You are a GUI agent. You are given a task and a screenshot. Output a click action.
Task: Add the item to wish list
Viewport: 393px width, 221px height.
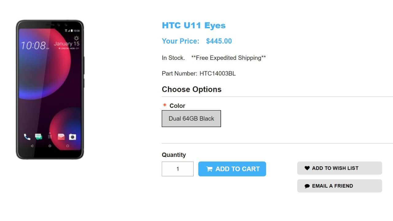coord(339,168)
